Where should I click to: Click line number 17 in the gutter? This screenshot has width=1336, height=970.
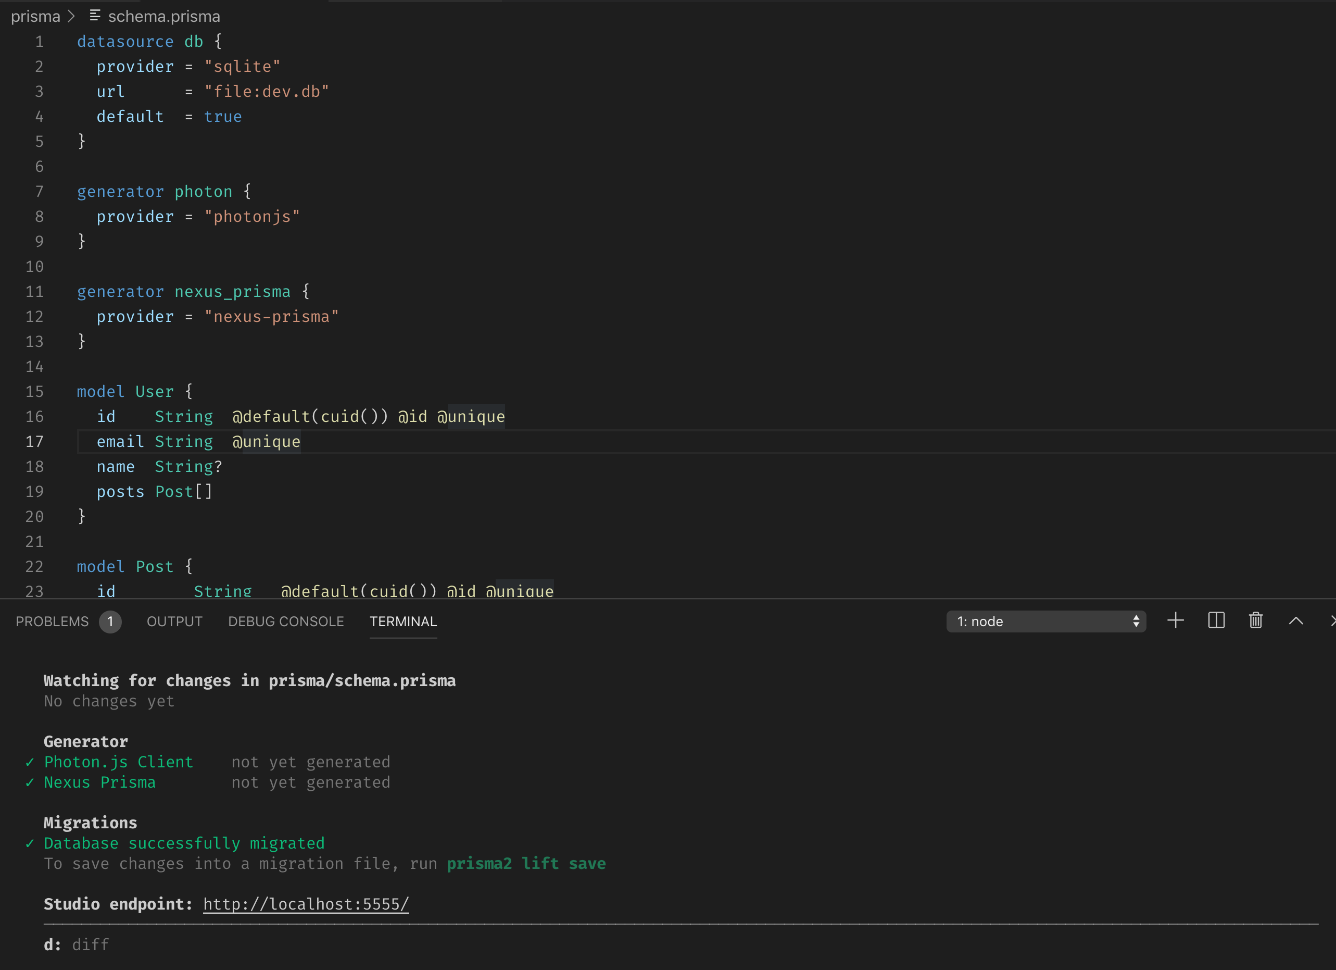click(x=34, y=441)
